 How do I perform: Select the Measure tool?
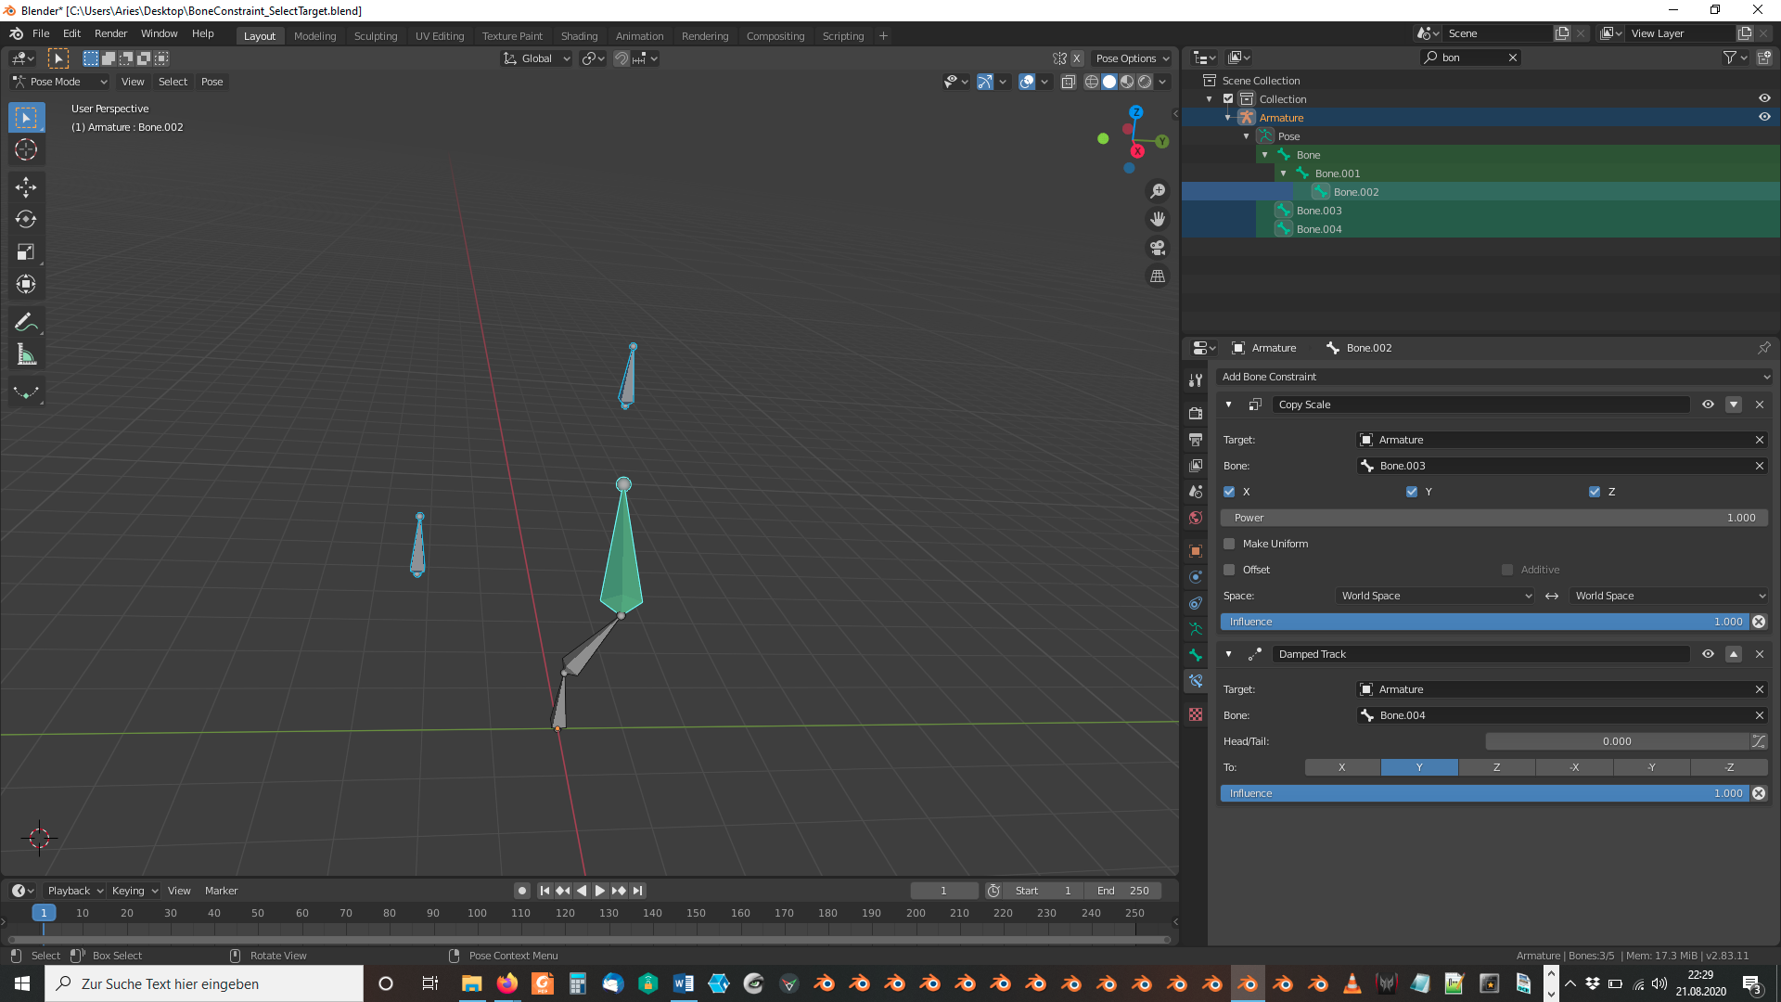pos(26,354)
